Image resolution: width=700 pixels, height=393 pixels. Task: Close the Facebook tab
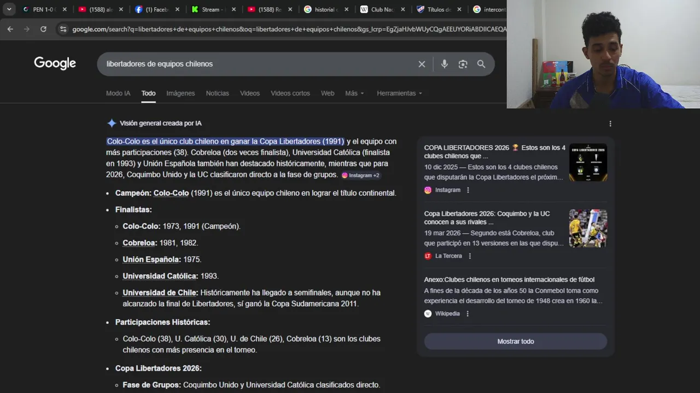177,9
